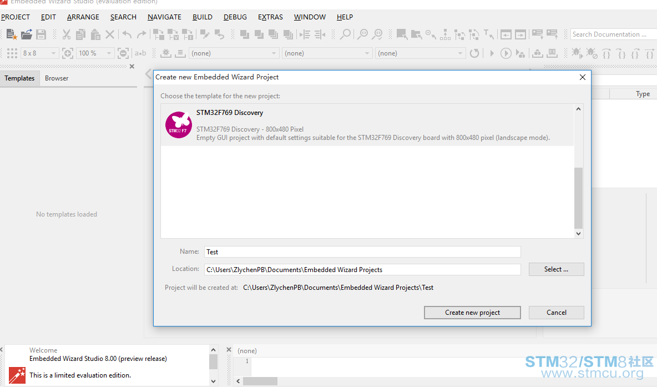Open the PROJECT menu
Screen dimensions: 657x387
(x=16, y=17)
